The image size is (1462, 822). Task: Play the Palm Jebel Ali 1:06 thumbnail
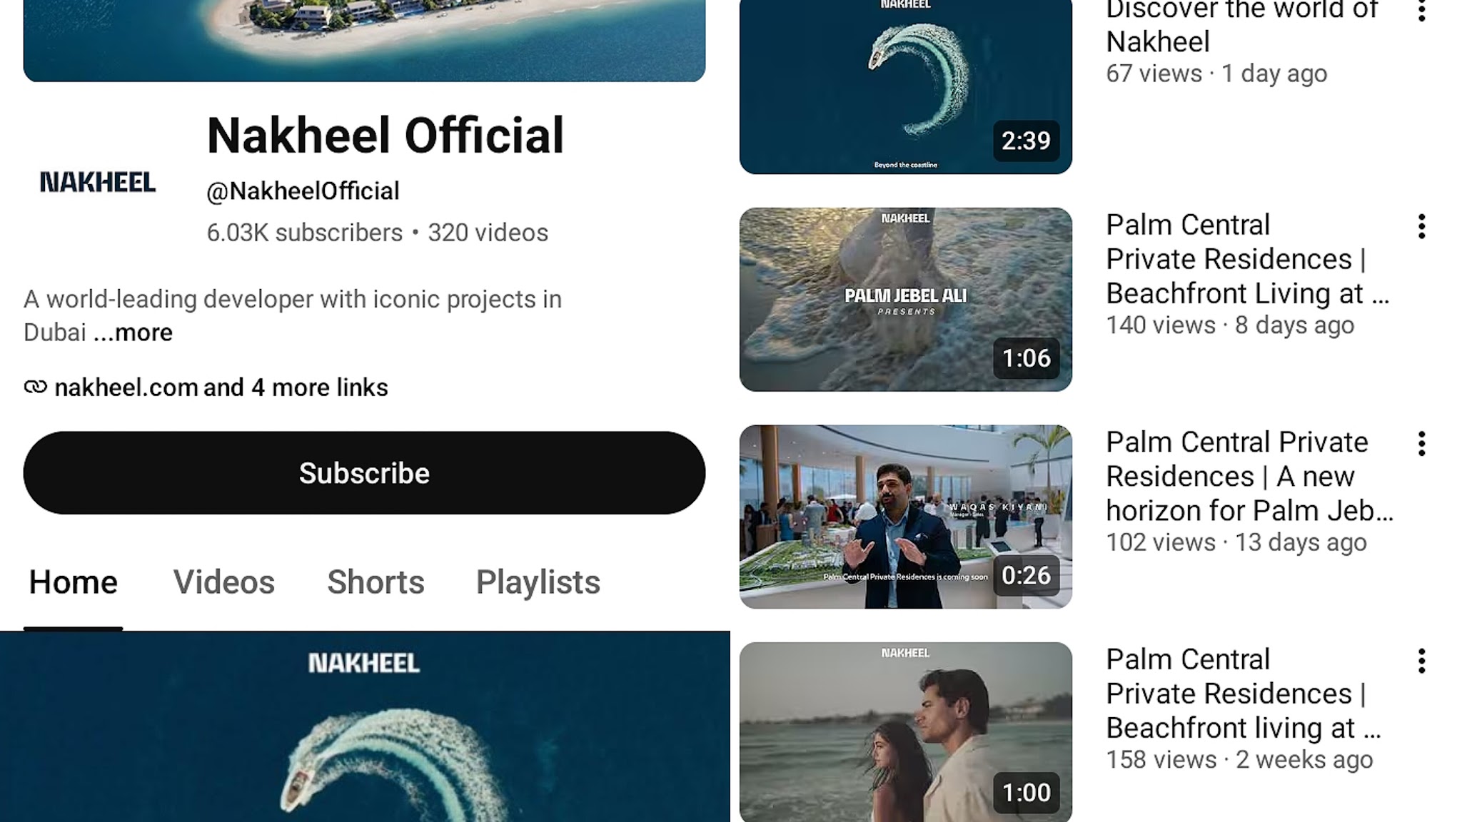click(x=905, y=299)
